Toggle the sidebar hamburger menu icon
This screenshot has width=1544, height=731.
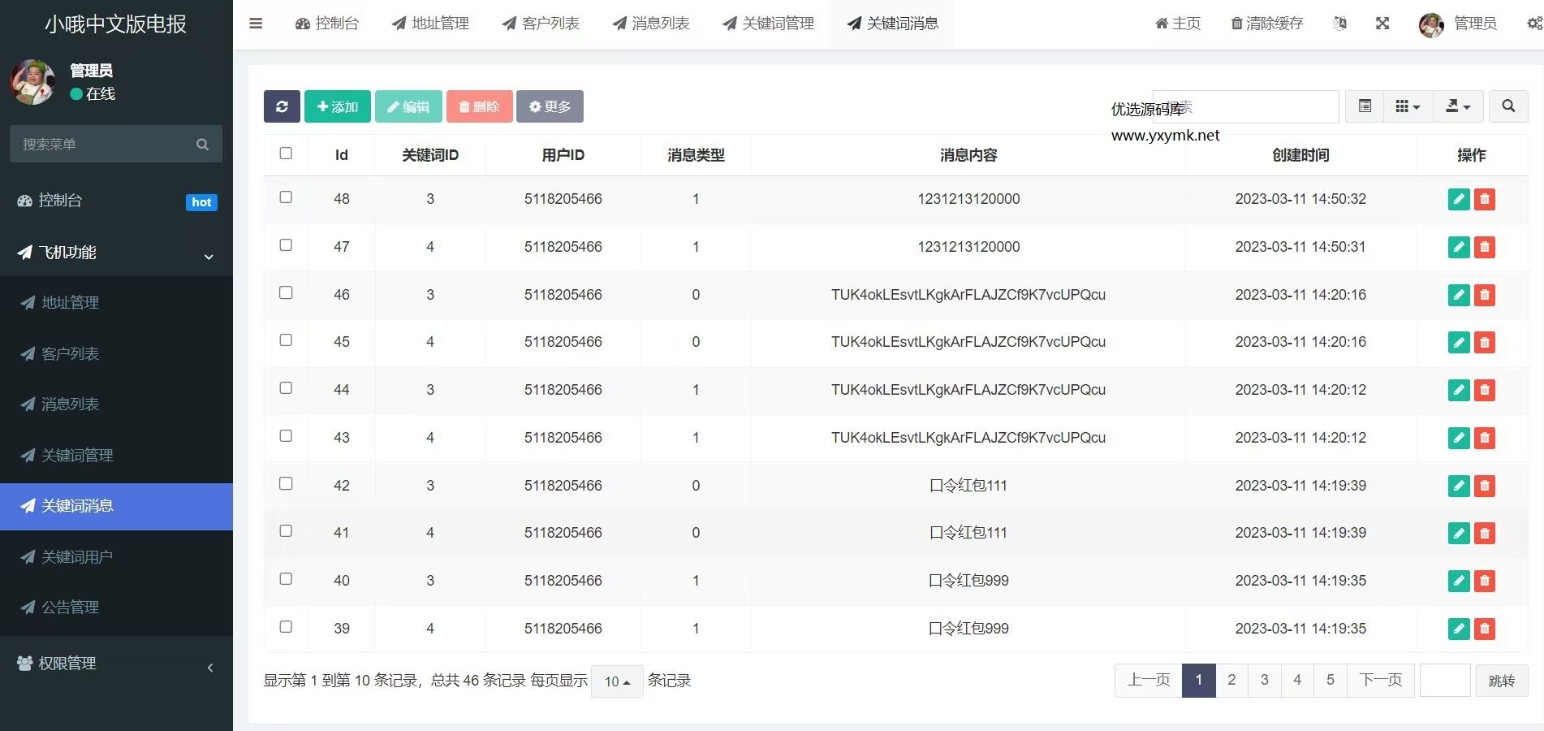click(x=256, y=24)
